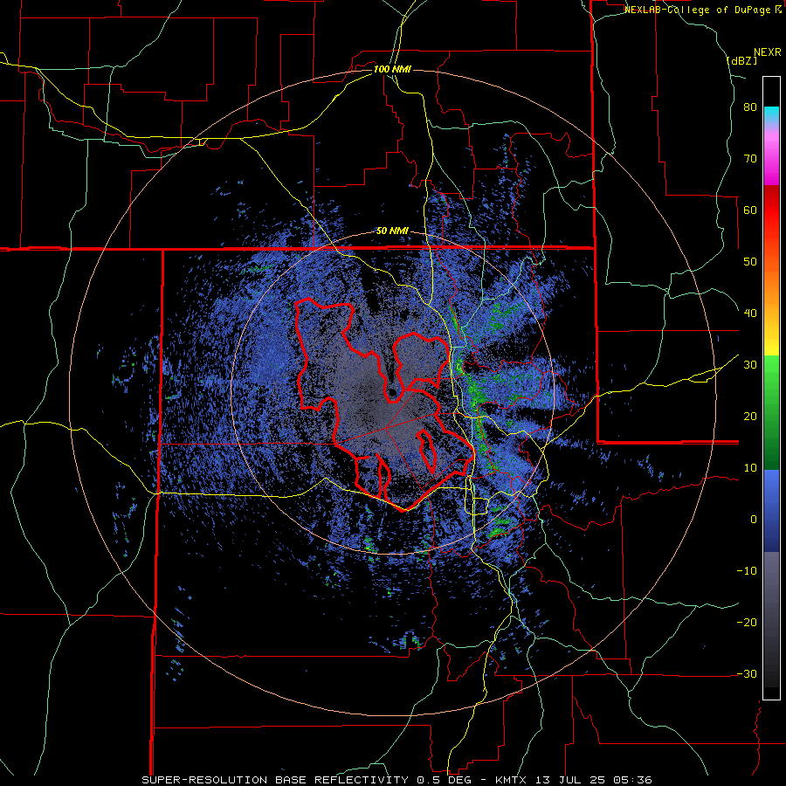The image size is (786, 786).
Task: Click the 50 NMI range ring label
Action: 392,231
